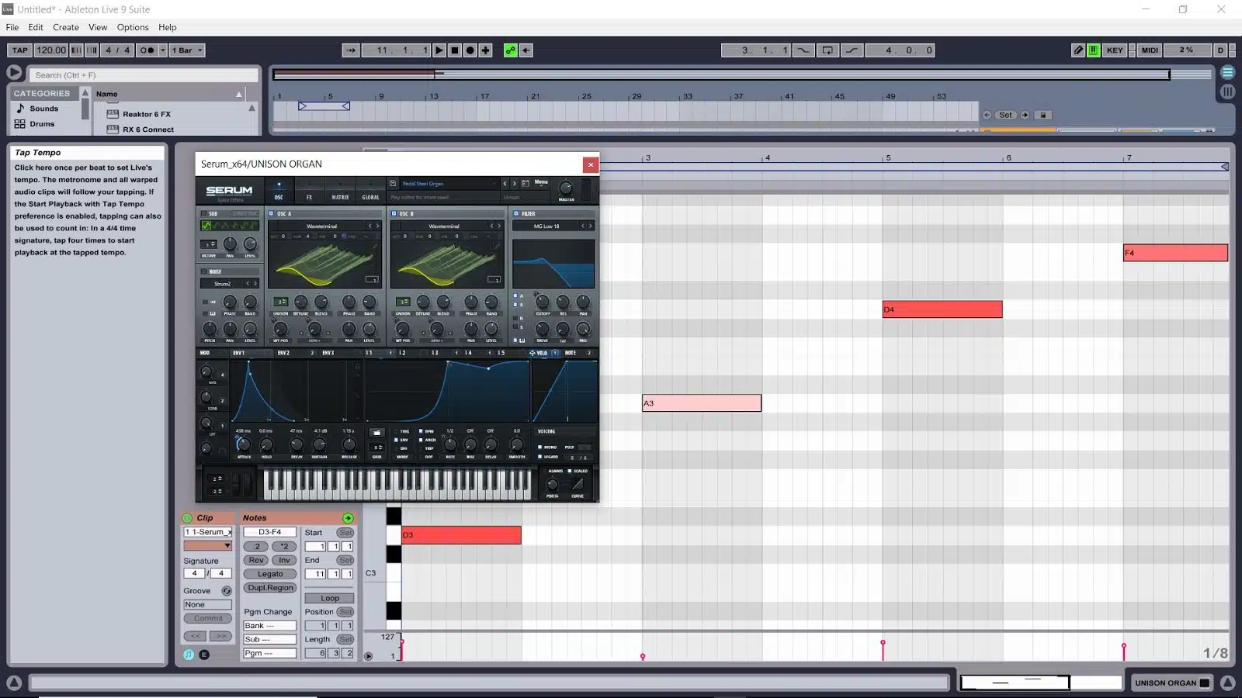Click the MIDI overdub plus icon
This screenshot has width=1242, height=698.
tap(485, 50)
